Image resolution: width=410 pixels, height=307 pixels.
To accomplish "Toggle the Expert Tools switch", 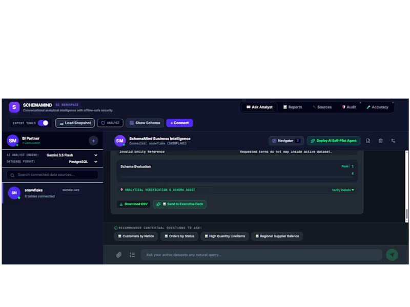I will (x=43, y=123).
